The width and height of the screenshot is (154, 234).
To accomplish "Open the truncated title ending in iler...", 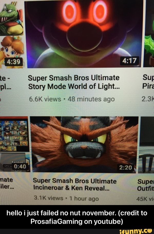I will [x=7, y=183].
